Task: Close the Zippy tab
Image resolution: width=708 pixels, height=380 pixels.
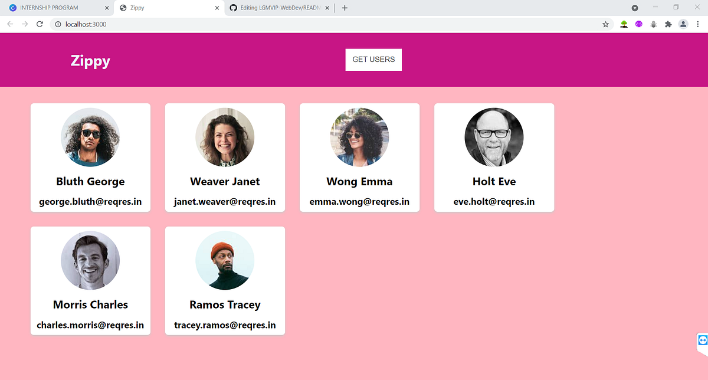Action: point(217,8)
